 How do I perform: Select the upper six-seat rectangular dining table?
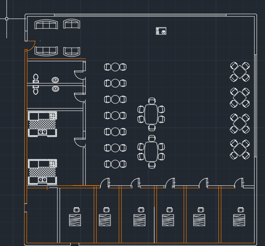(x=151, y=114)
